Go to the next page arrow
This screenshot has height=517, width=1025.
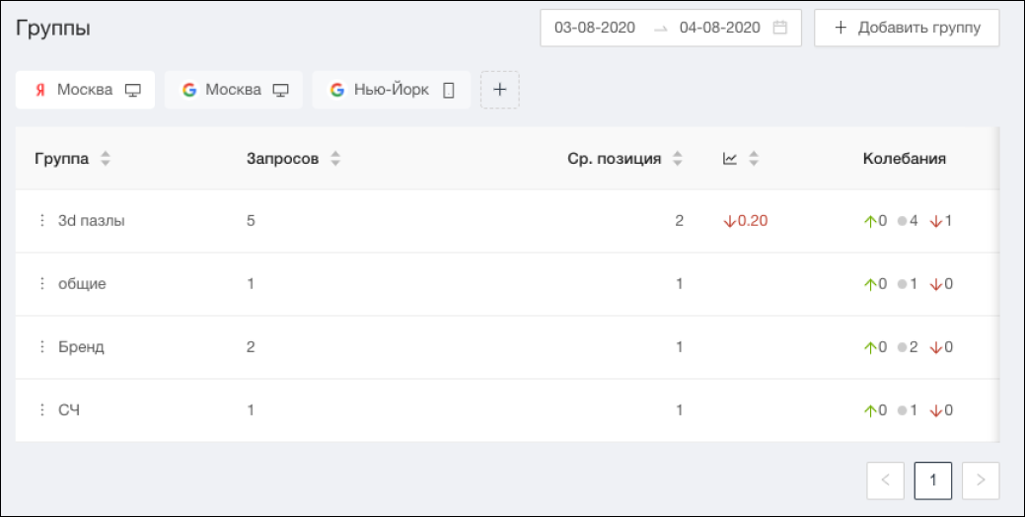(x=981, y=480)
